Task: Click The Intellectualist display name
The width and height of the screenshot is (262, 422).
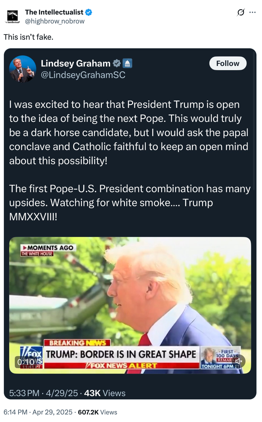Action: point(54,12)
